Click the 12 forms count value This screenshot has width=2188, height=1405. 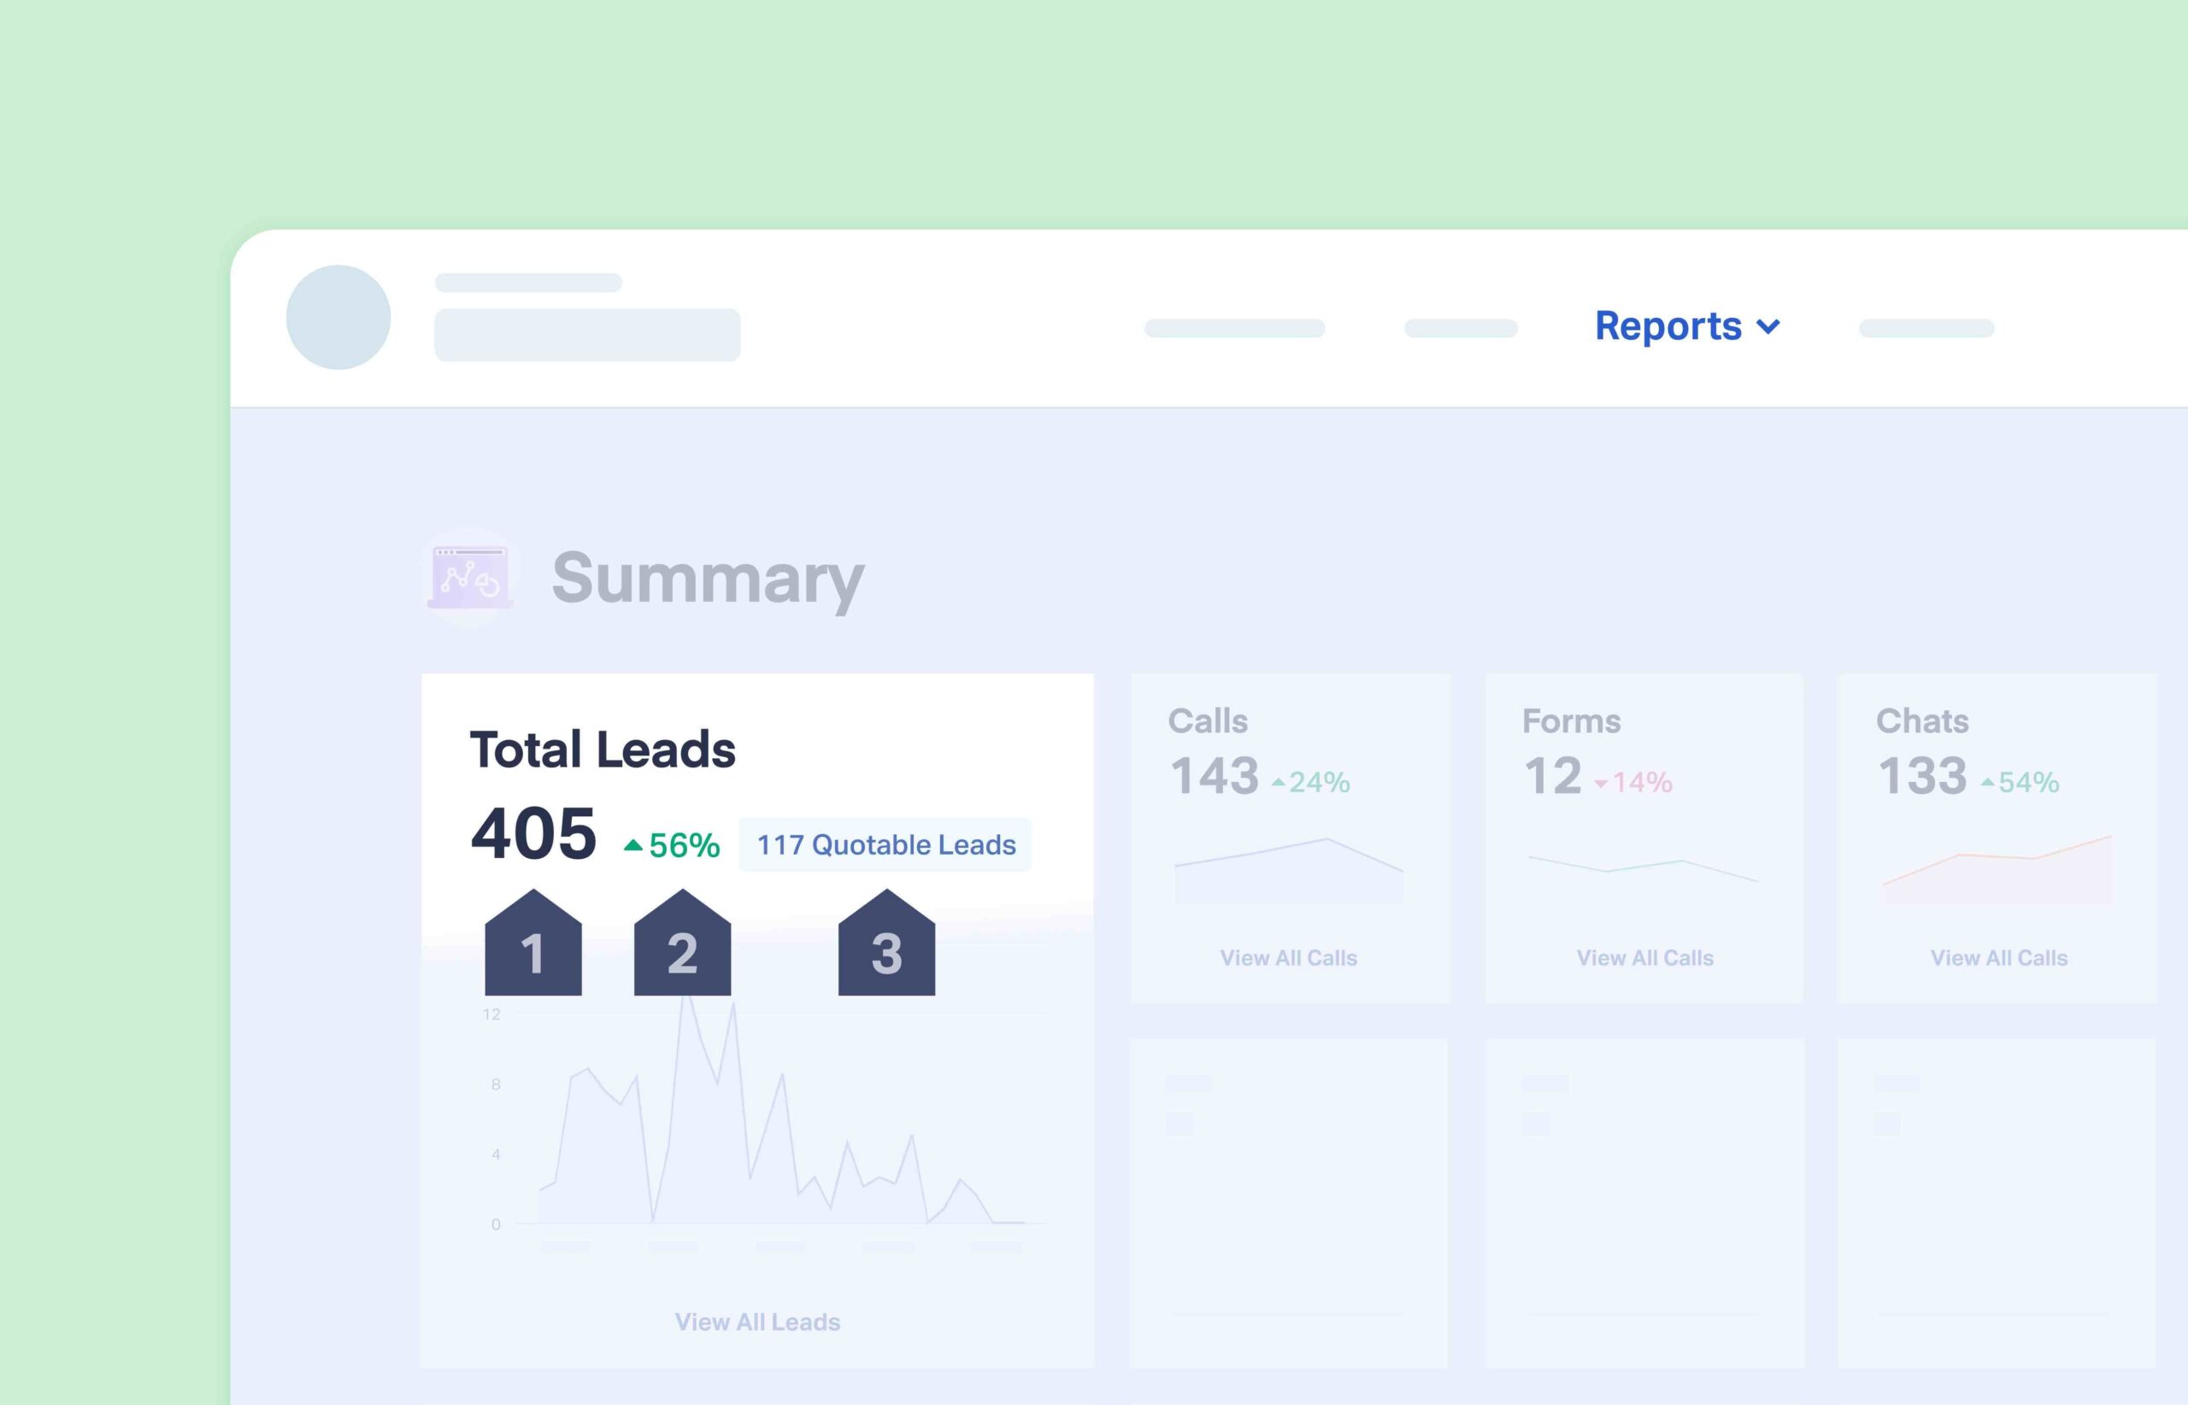click(1553, 776)
